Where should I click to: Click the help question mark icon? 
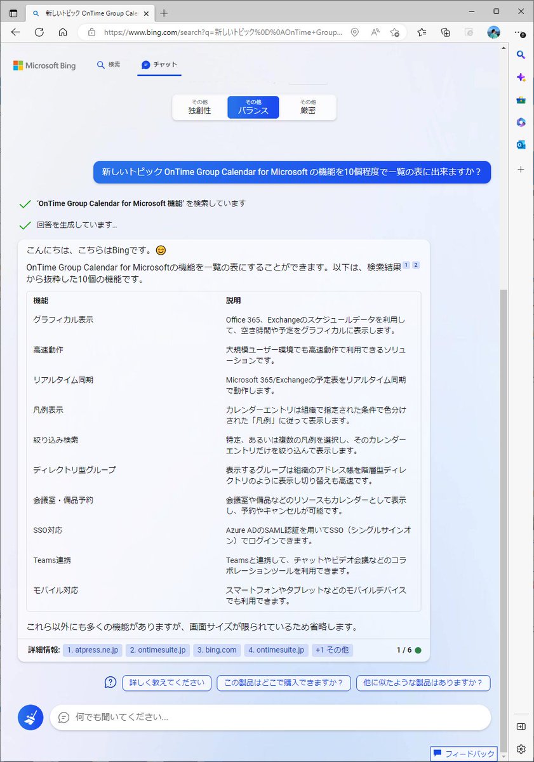110,683
